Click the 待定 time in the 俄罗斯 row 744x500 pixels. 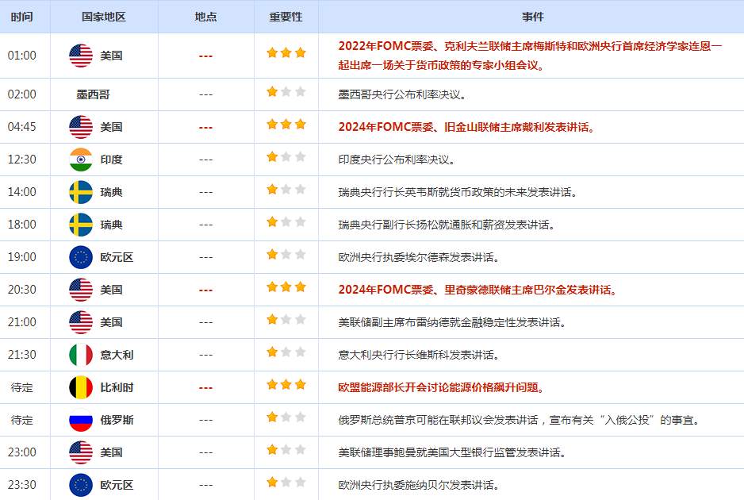click(x=22, y=420)
